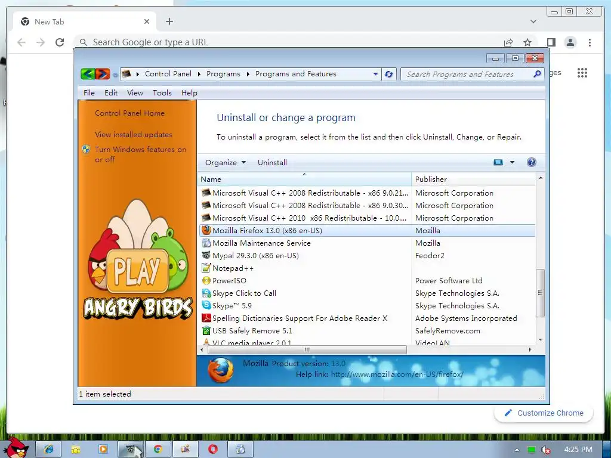Open Chrome profile avatar icon
611x458 pixels.
pyautogui.click(x=570, y=42)
